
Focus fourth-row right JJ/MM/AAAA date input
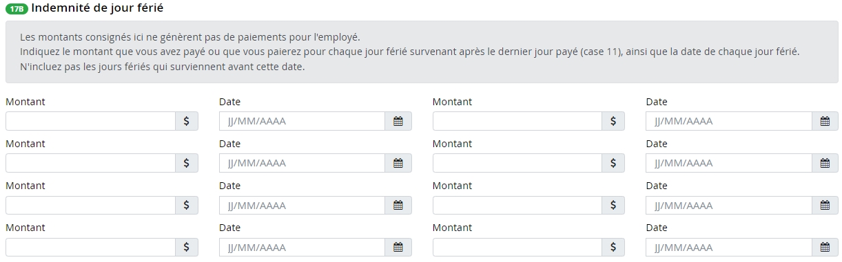(729, 247)
